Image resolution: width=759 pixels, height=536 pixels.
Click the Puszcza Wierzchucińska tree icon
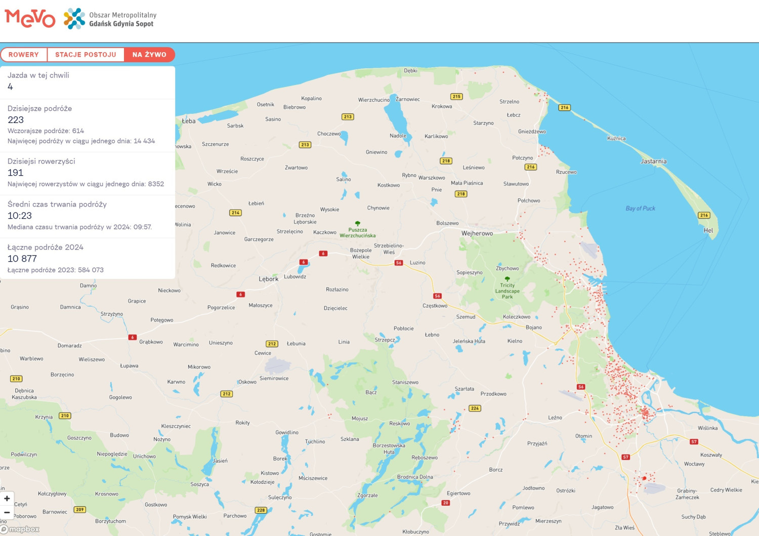[358, 223]
